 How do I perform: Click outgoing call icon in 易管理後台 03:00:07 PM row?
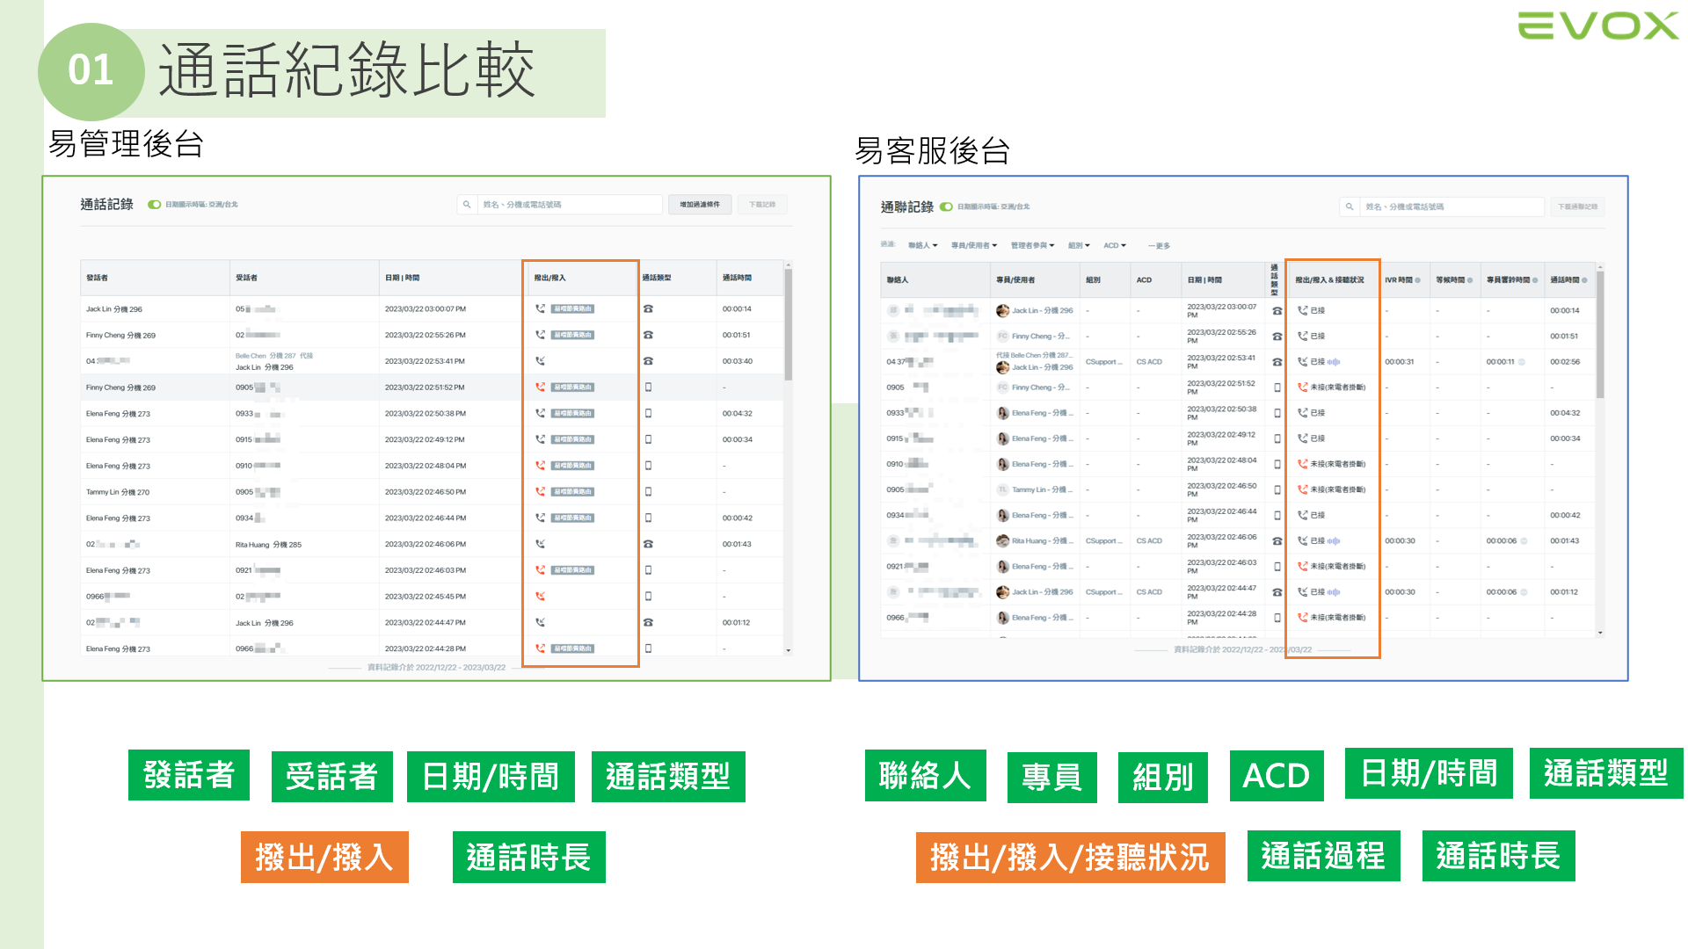click(x=540, y=308)
